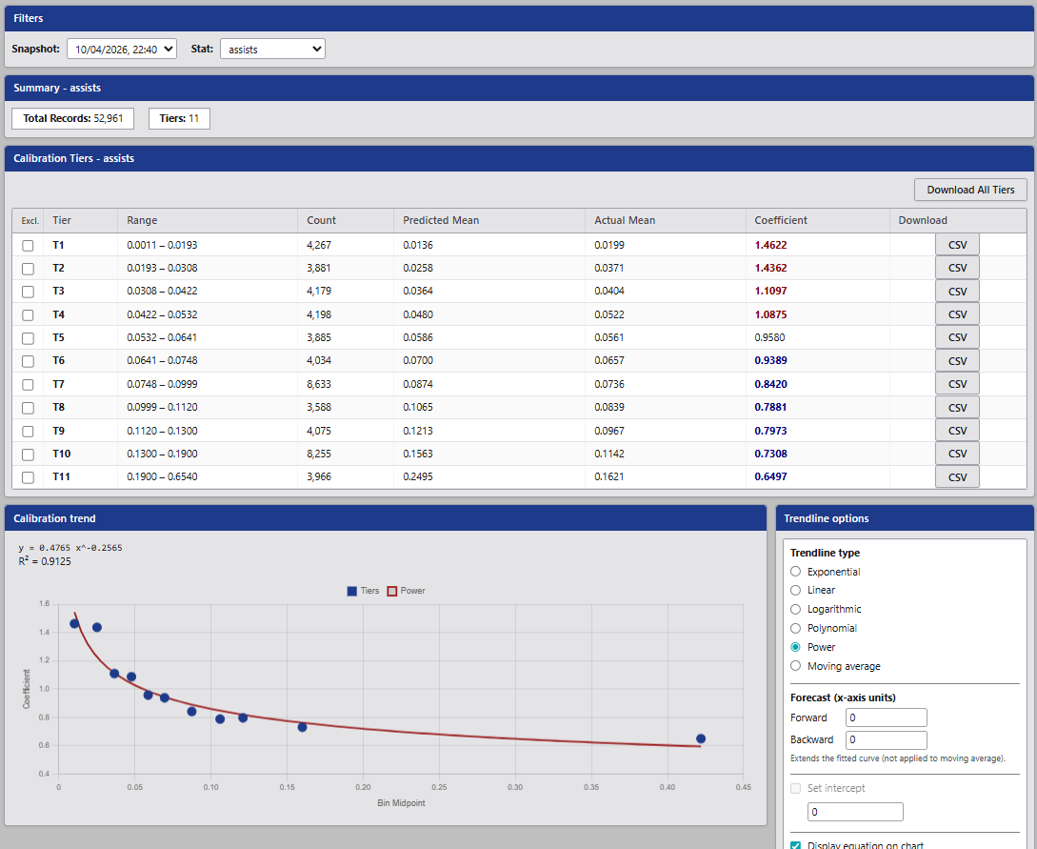Click the Total Records 52,961 box
The image size is (1037, 849).
72,118
